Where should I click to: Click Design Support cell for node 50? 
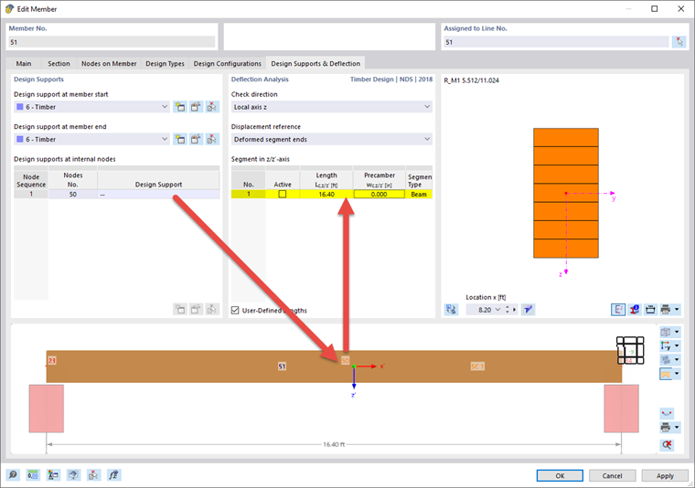tap(158, 195)
